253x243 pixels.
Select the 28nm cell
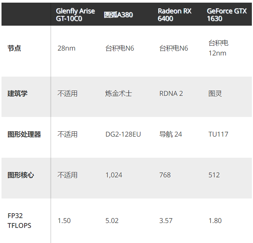[66, 48]
